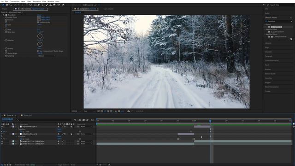Open the Sampling dropdown
The width and height of the screenshot is (295, 166).
coord(47,56)
